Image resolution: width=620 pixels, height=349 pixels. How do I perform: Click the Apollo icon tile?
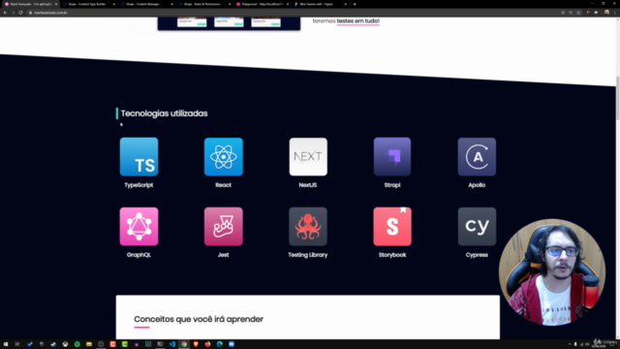pyautogui.click(x=477, y=157)
